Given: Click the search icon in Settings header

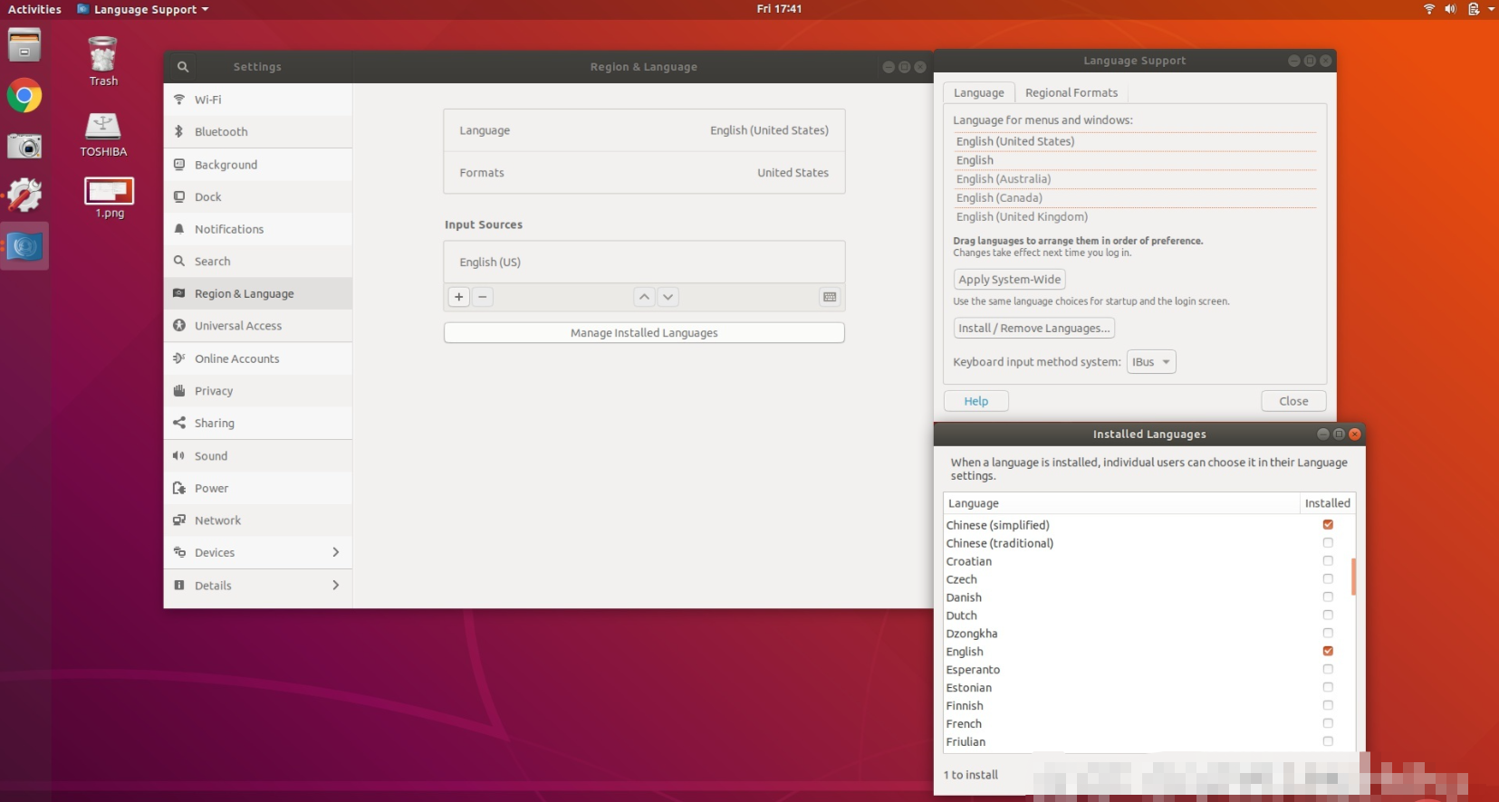Looking at the screenshot, I should pyautogui.click(x=182, y=67).
